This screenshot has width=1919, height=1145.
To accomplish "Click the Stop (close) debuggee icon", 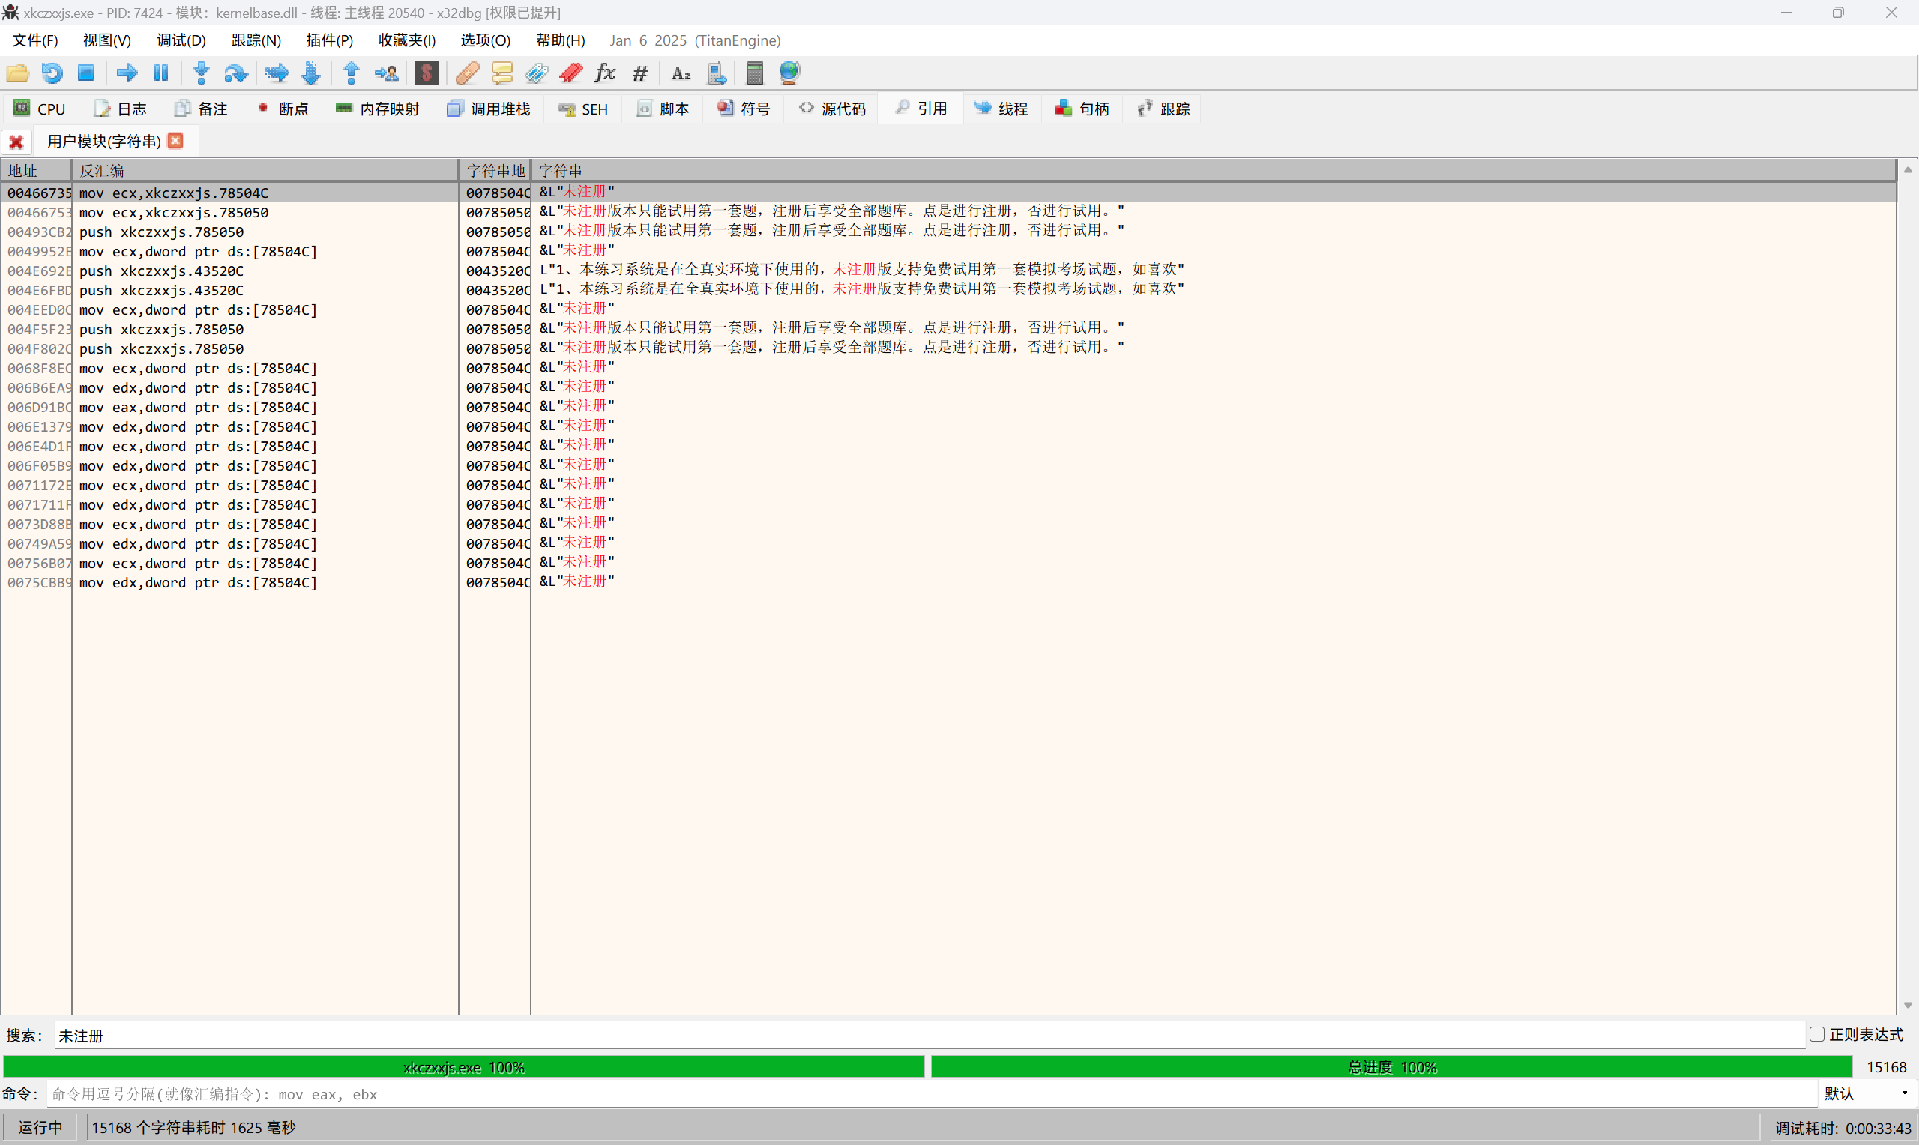I will coord(86,73).
